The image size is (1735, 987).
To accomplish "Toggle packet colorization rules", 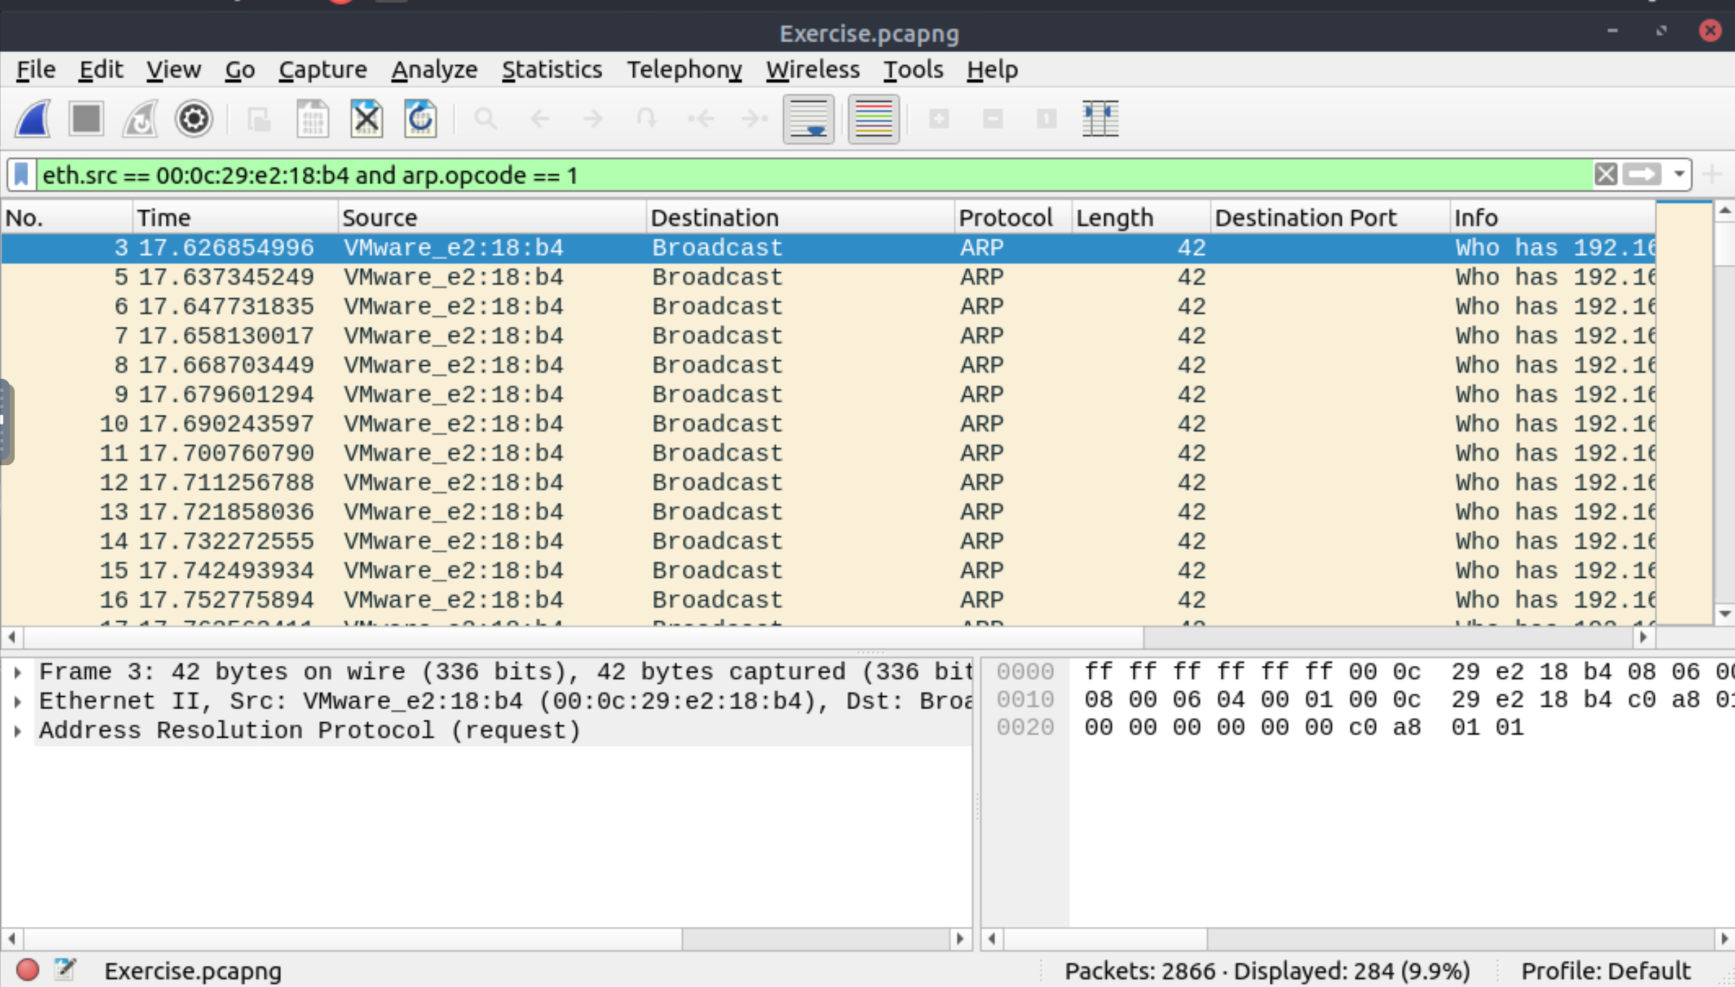I will coord(873,120).
